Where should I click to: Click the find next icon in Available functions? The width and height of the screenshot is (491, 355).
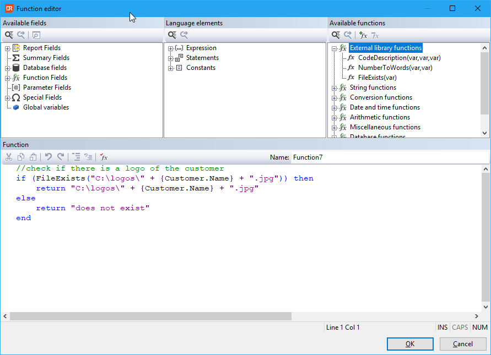coord(348,35)
